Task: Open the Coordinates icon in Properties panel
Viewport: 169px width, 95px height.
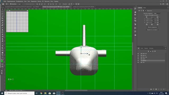Action: [x=145, y=11]
